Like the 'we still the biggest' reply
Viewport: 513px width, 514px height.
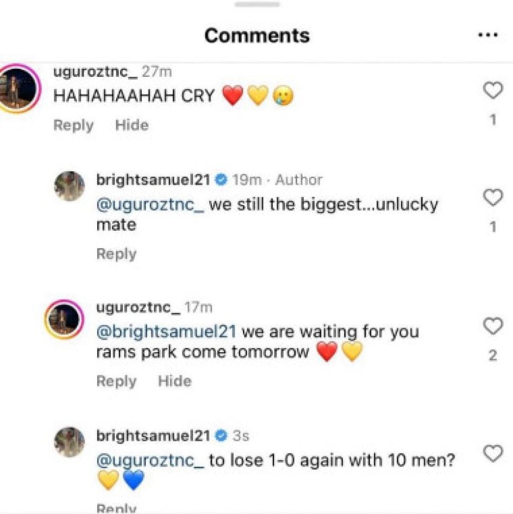point(492,197)
